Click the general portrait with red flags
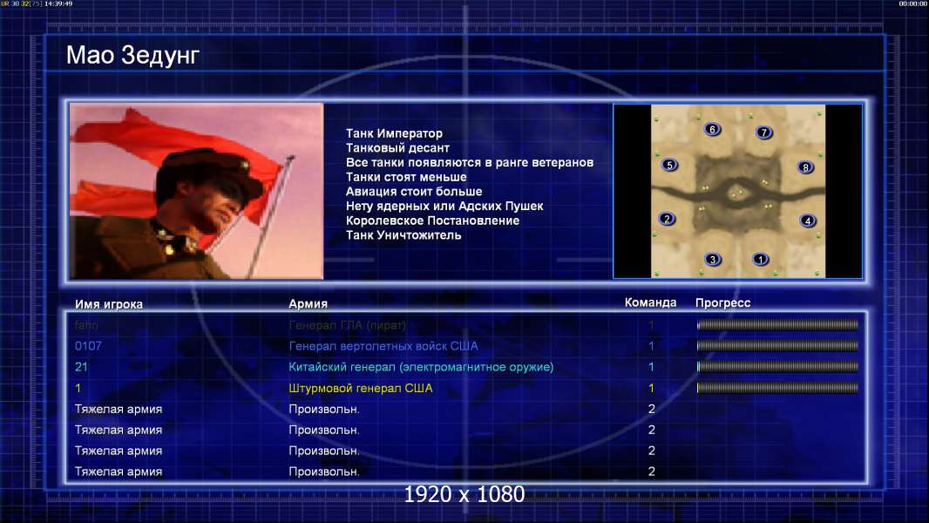The image size is (929, 523). pyautogui.click(x=196, y=191)
